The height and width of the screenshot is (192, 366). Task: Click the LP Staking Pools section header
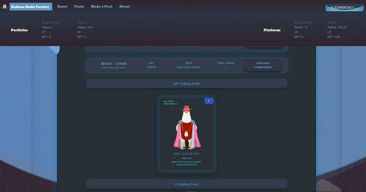point(186,184)
